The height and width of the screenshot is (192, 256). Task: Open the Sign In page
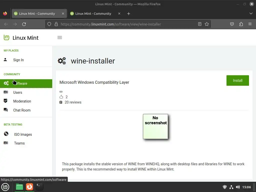[x=18, y=60]
